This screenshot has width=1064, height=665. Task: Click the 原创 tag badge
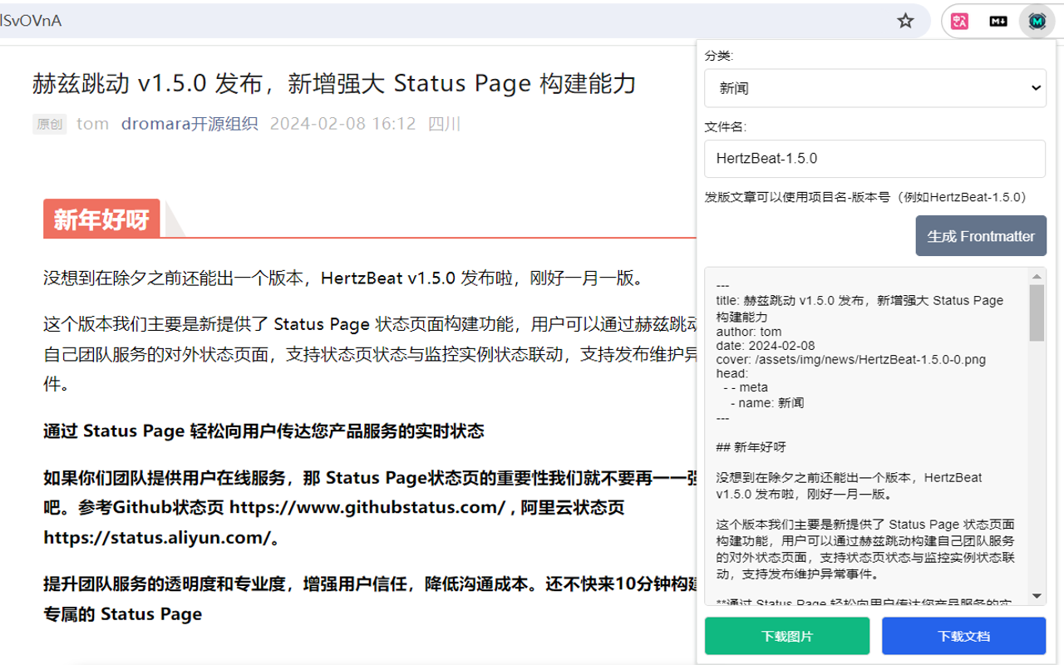49,125
